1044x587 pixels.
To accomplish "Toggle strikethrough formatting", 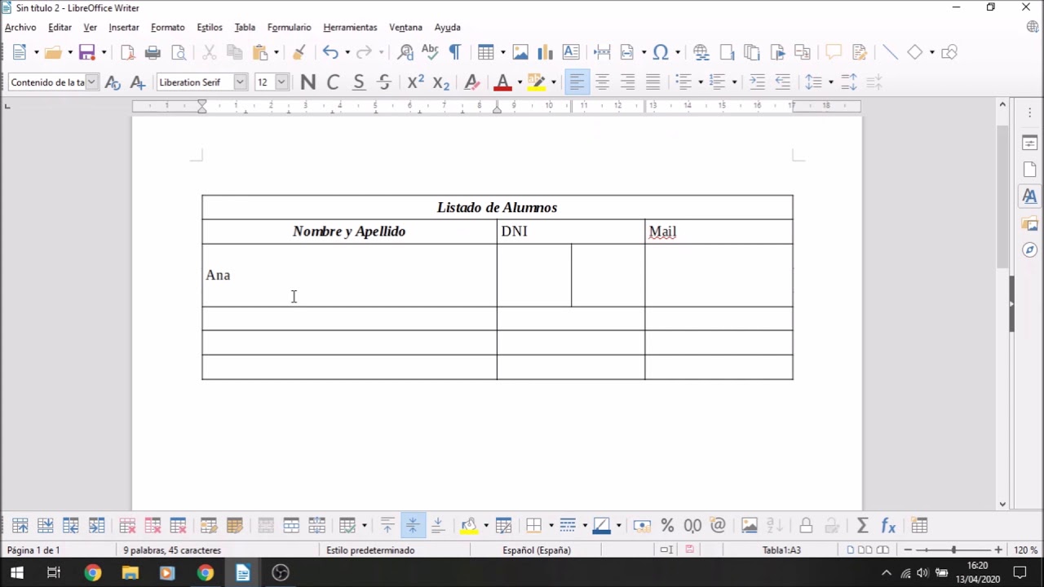I will click(384, 82).
